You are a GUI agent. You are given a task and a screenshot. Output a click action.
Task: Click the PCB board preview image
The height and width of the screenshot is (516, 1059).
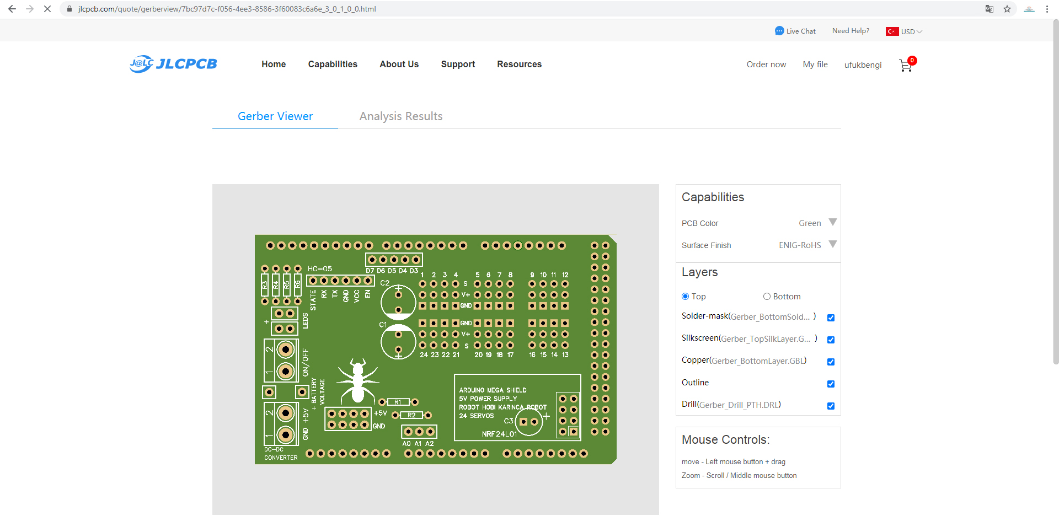pos(435,350)
